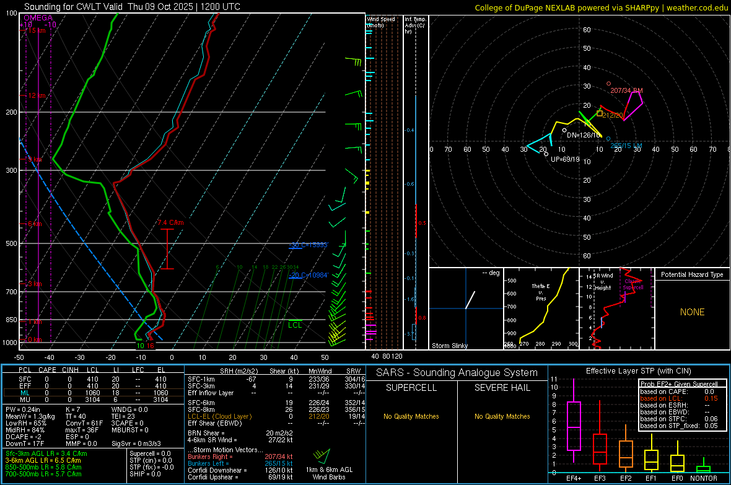The width and height of the screenshot is (731, 485).
Task: Click the 'Supercell = 0.0' value
Action: (150, 453)
